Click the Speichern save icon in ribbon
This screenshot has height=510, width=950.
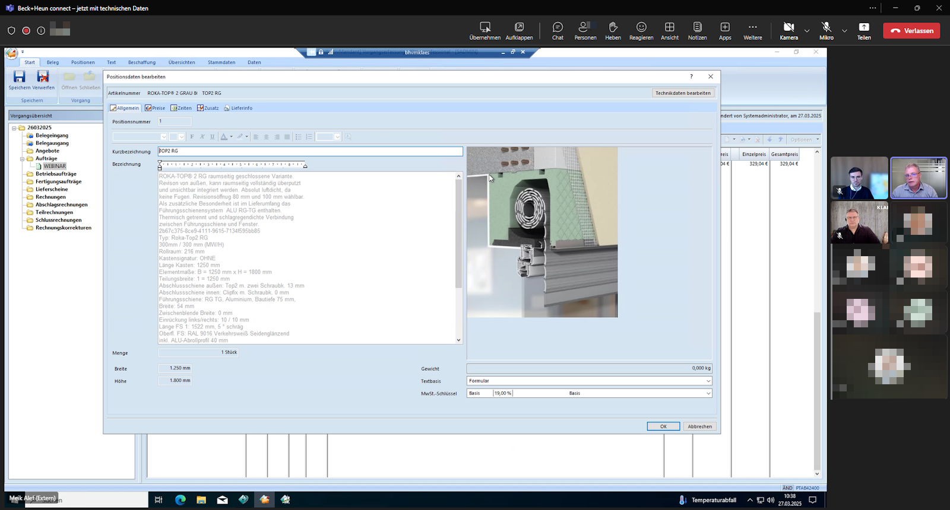(20, 76)
